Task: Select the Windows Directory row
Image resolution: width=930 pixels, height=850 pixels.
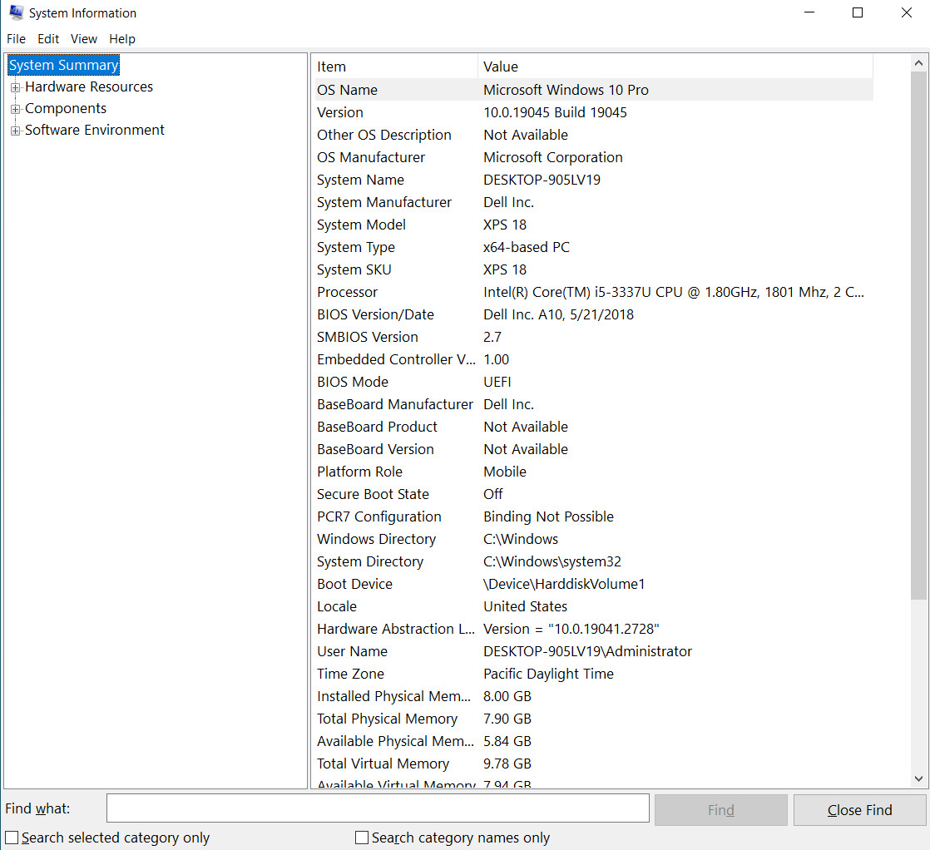Action: (x=594, y=540)
